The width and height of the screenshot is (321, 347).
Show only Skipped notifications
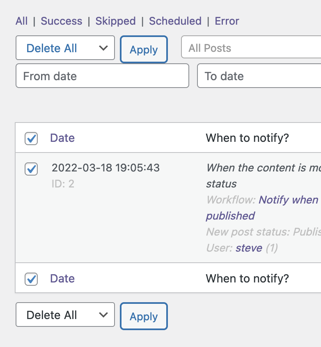(115, 21)
